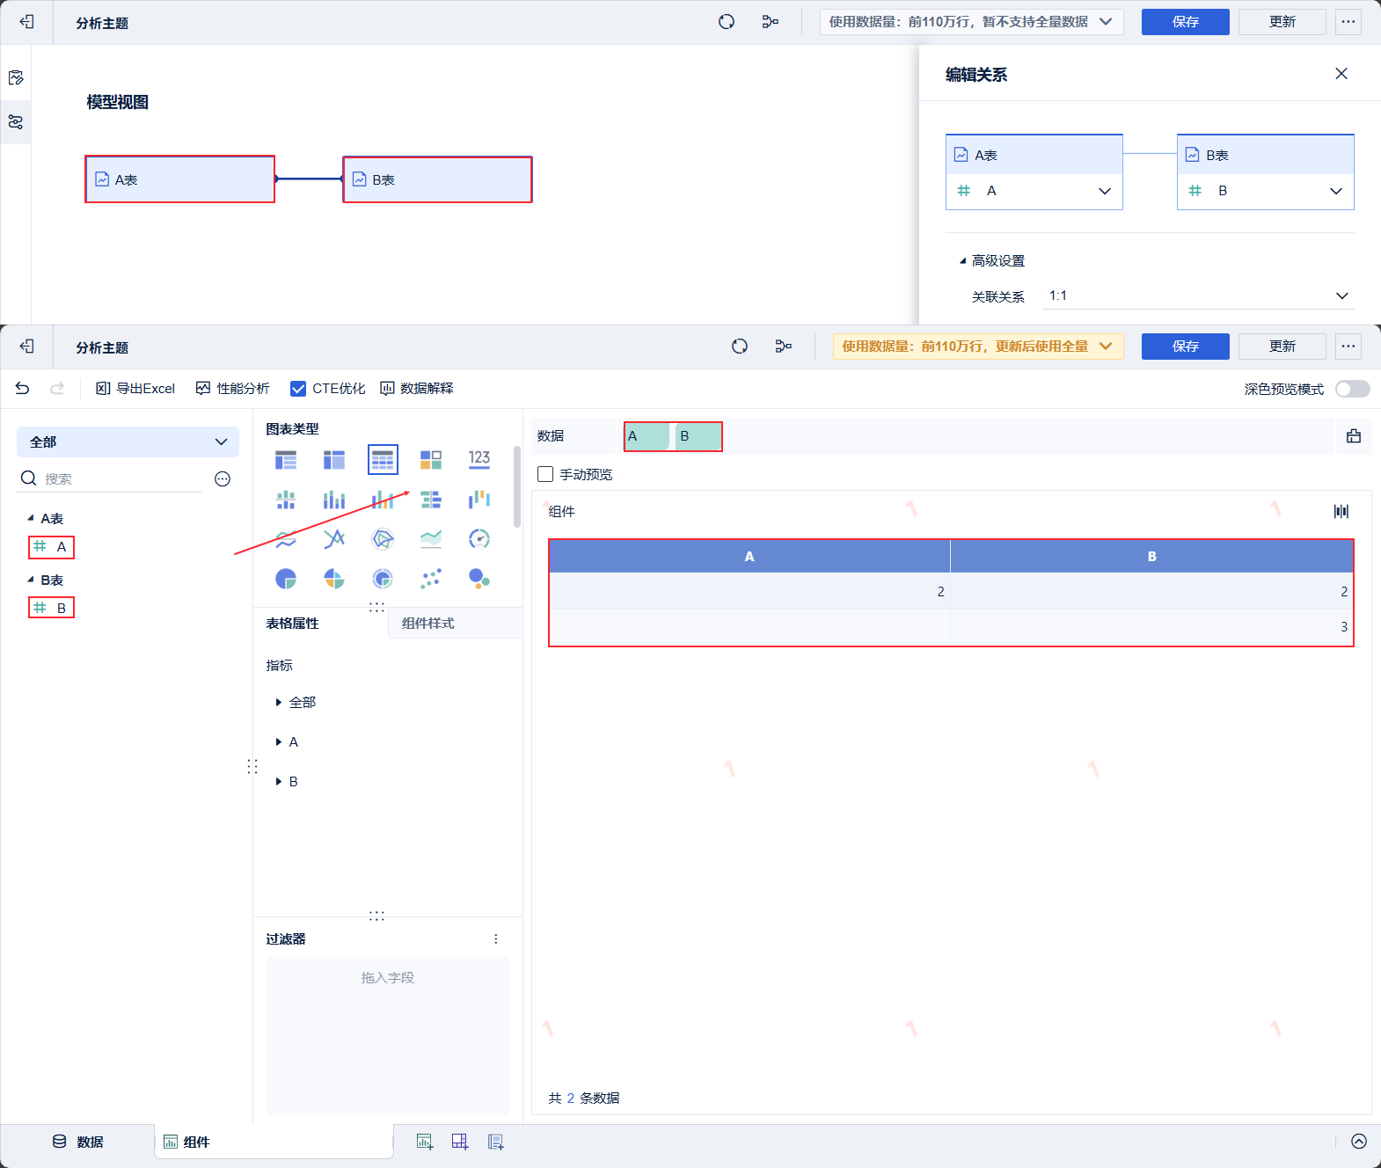1381x1168 pixels.
Task: Expand the B item under 指标
Action: coord(279,782)
